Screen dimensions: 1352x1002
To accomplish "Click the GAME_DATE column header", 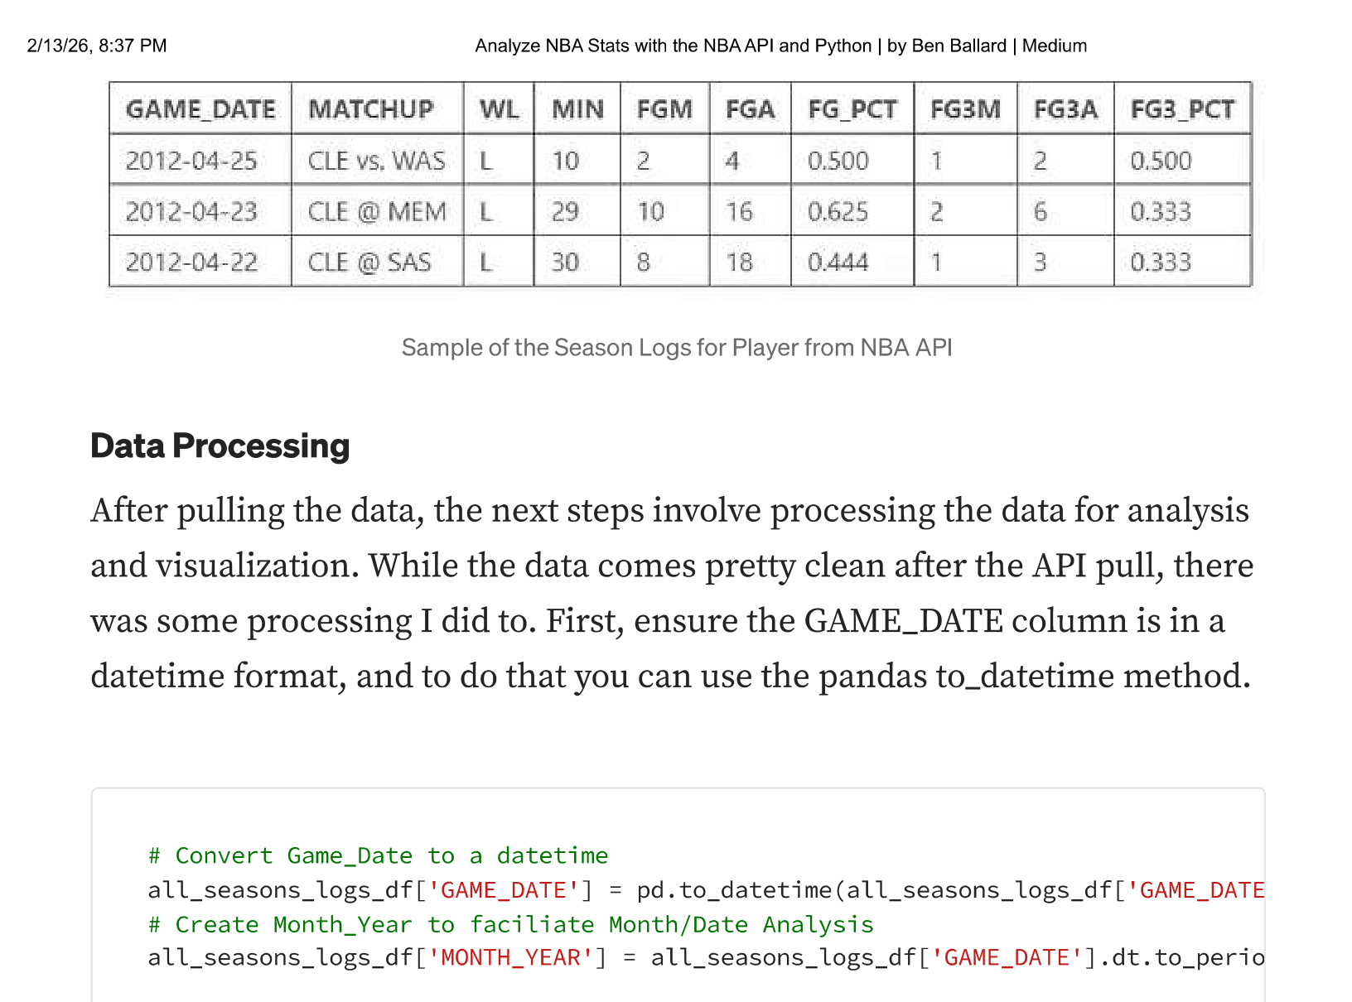I will coord(200,109).
